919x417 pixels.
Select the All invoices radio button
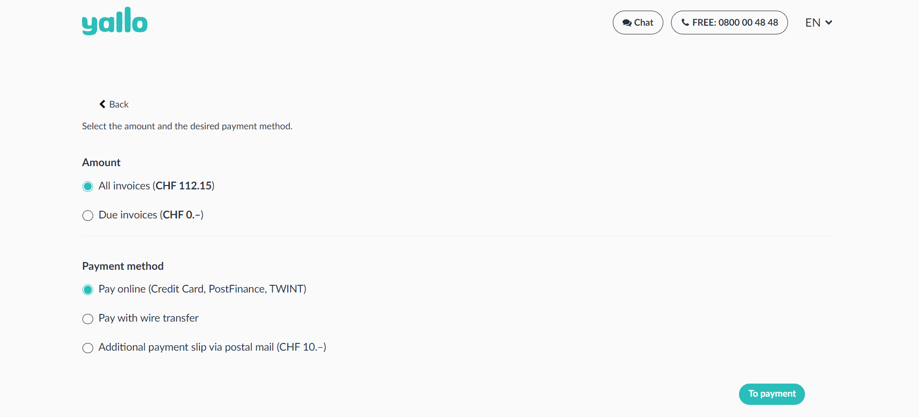pyautogui.click(x=88, y=186)
